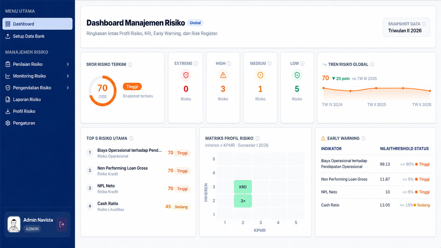441x248 pixels.
Task: Click the red shield icon in Extreme card
Action: (x=186, y=75)
